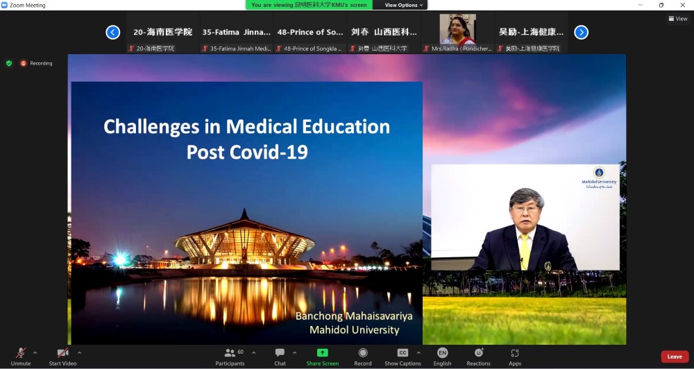Open the Chat panel
694x369 pixels.
click(280, 357)
